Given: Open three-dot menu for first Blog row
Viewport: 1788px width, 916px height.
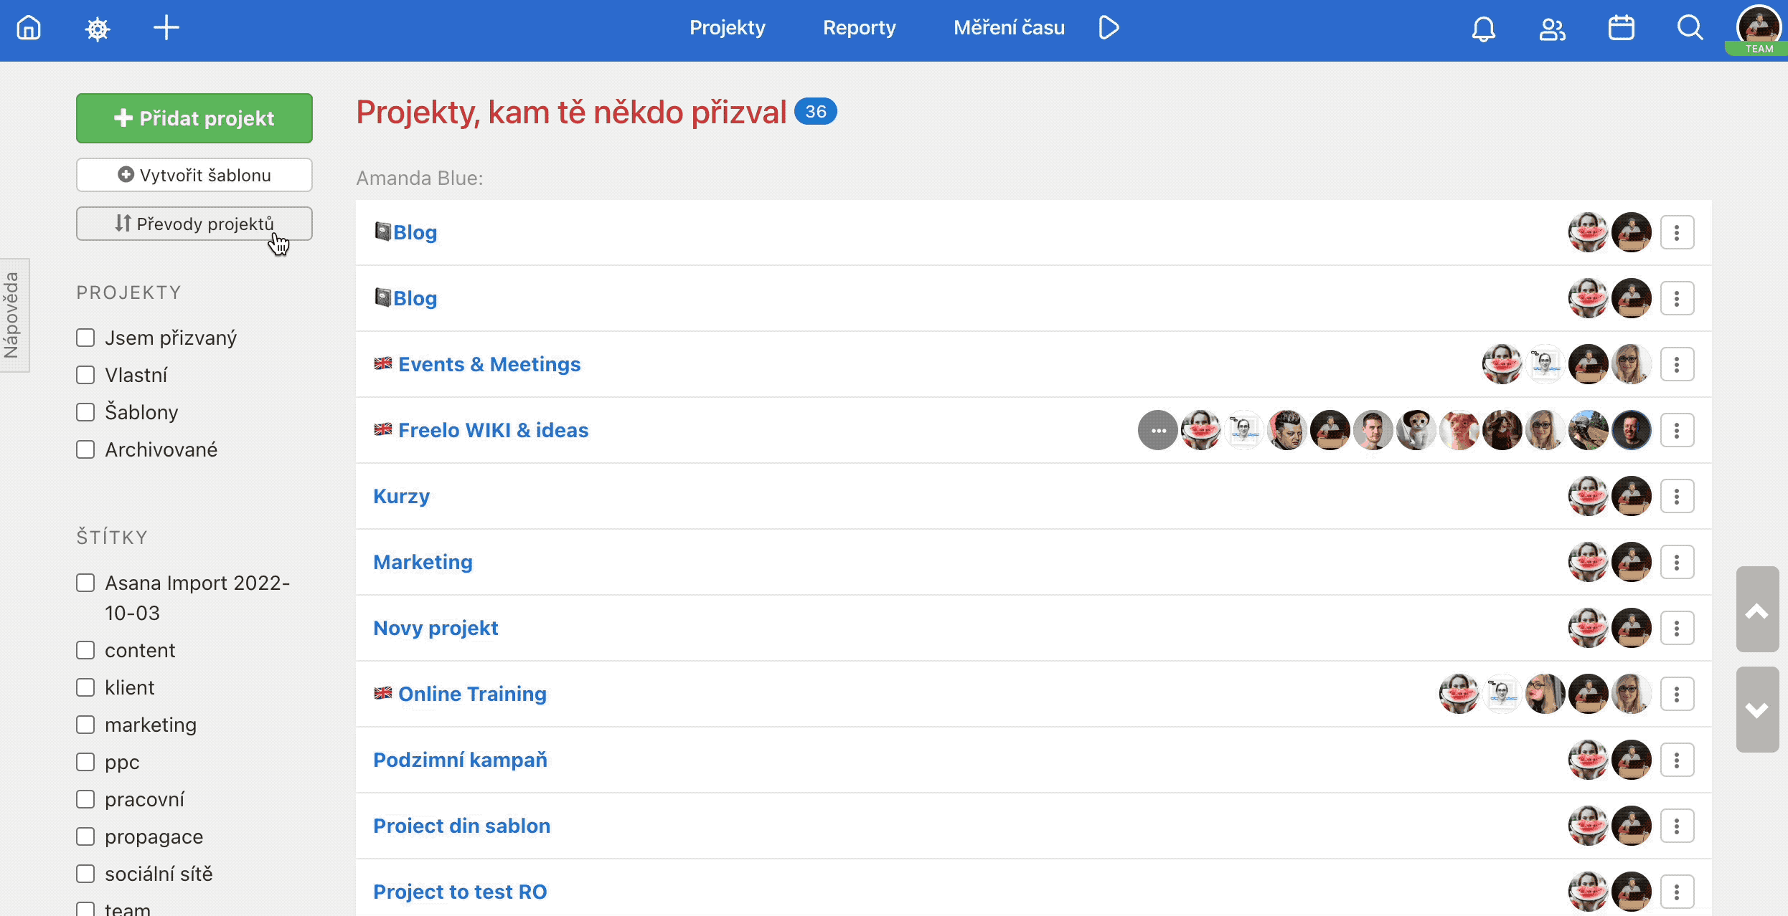Looking at the screenshot, I should coord(1677,232).
